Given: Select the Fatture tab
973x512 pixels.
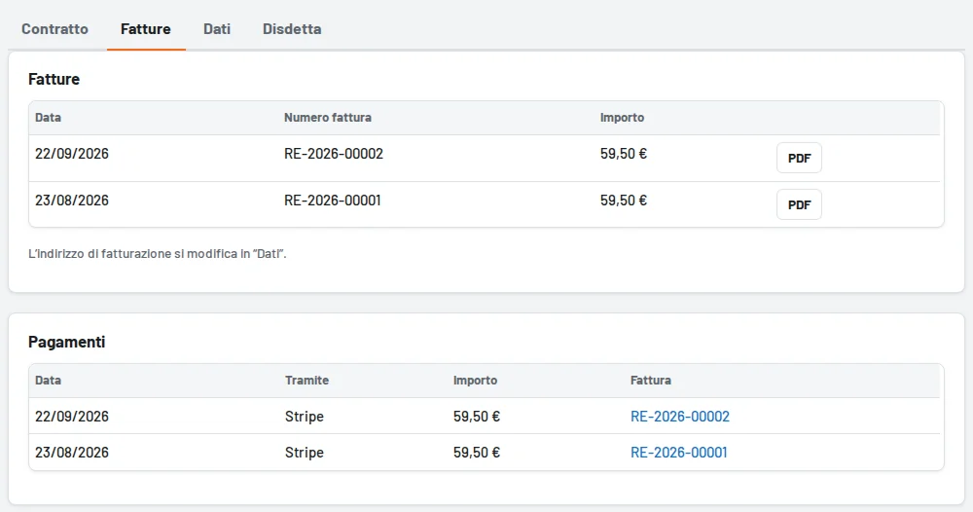Looking at the screenshot, I should tap(146, 29).
